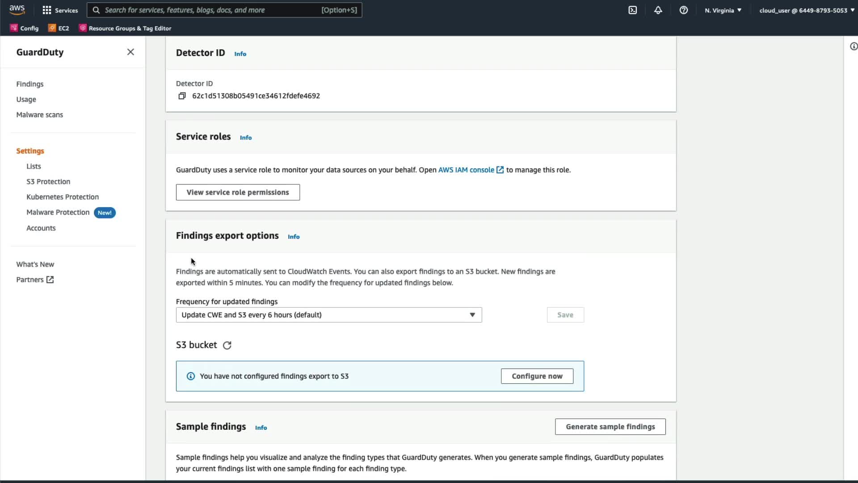The height and width of the screenshot is (483, 858).
Task: Click Configure now for S3 export
Action: [537, 376]
